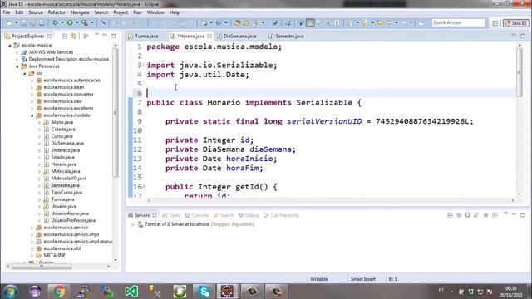This screenshot has width=532, height=299.
Task: Click the Debug bug toolbar icon
Action: tap(55, 22)
